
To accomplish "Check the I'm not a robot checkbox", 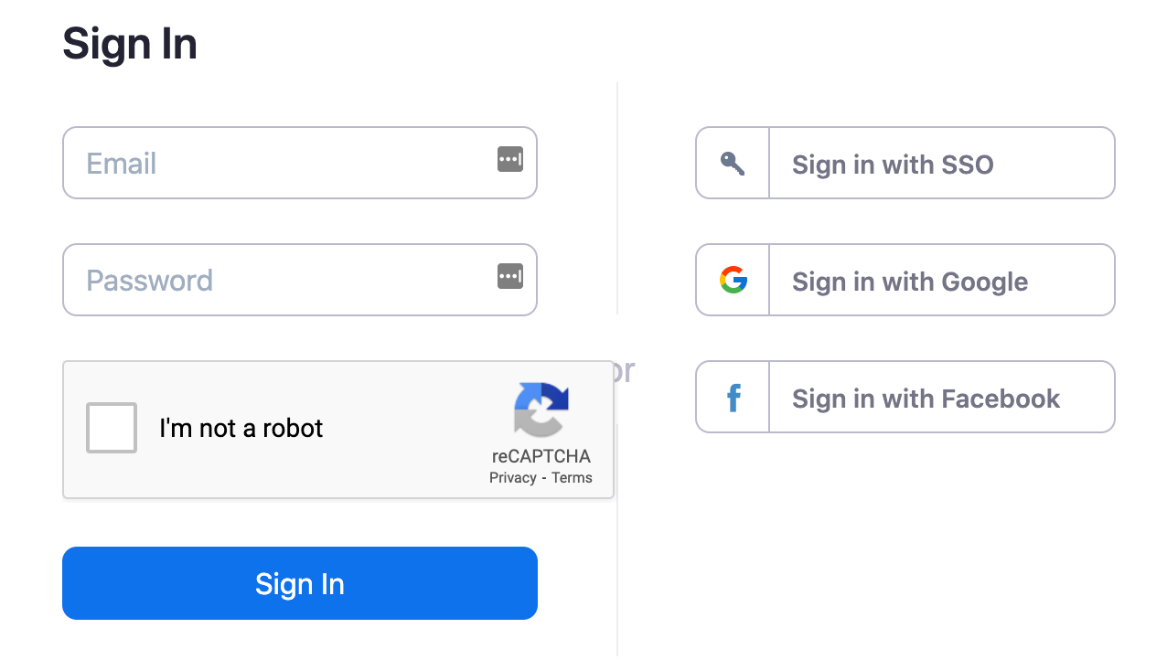I will pos(111,428).
